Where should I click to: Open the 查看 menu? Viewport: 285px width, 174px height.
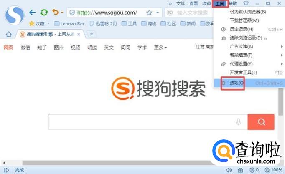click(193, 3)
